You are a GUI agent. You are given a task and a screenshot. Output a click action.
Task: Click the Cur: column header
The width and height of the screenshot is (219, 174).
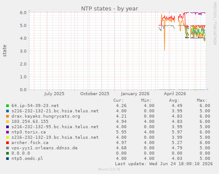119,100
